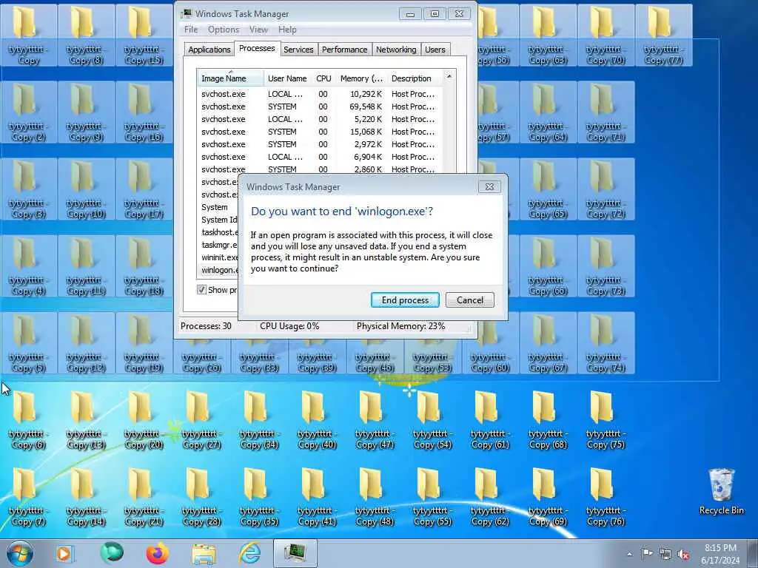
Task: Open the File menu in Task Manager
Action: 191,30
